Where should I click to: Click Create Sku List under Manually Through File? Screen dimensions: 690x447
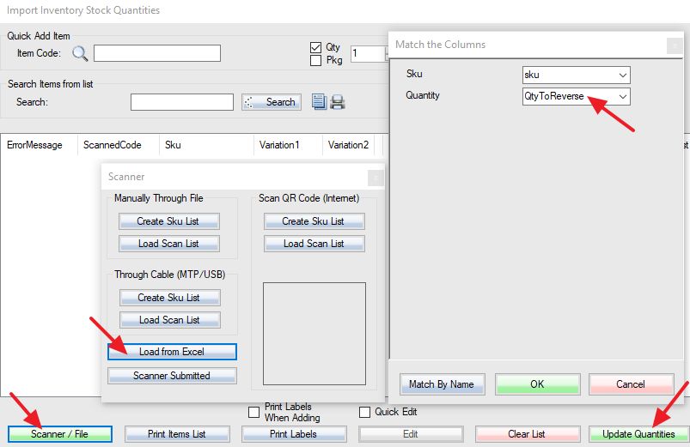(169, 221)
